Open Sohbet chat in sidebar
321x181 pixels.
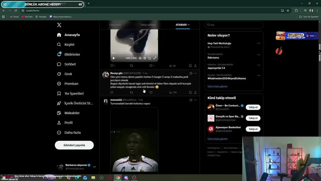(66, 64)
